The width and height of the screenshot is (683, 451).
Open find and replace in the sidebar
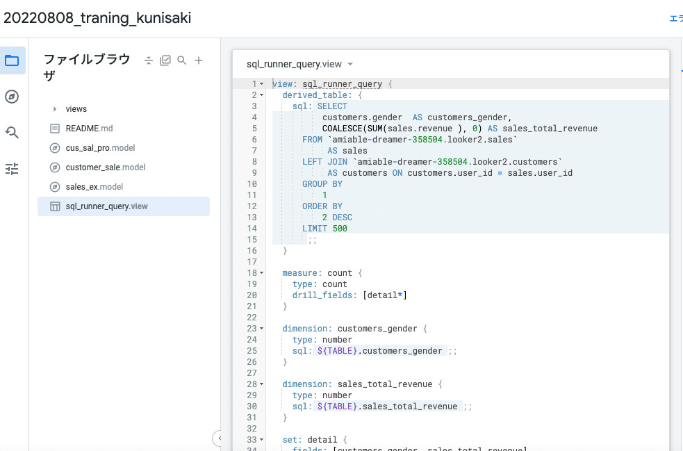point(13,133)
